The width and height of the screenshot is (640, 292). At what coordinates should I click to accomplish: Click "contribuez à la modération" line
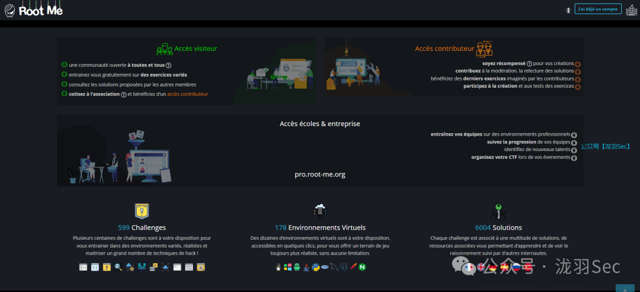point(515,71)
